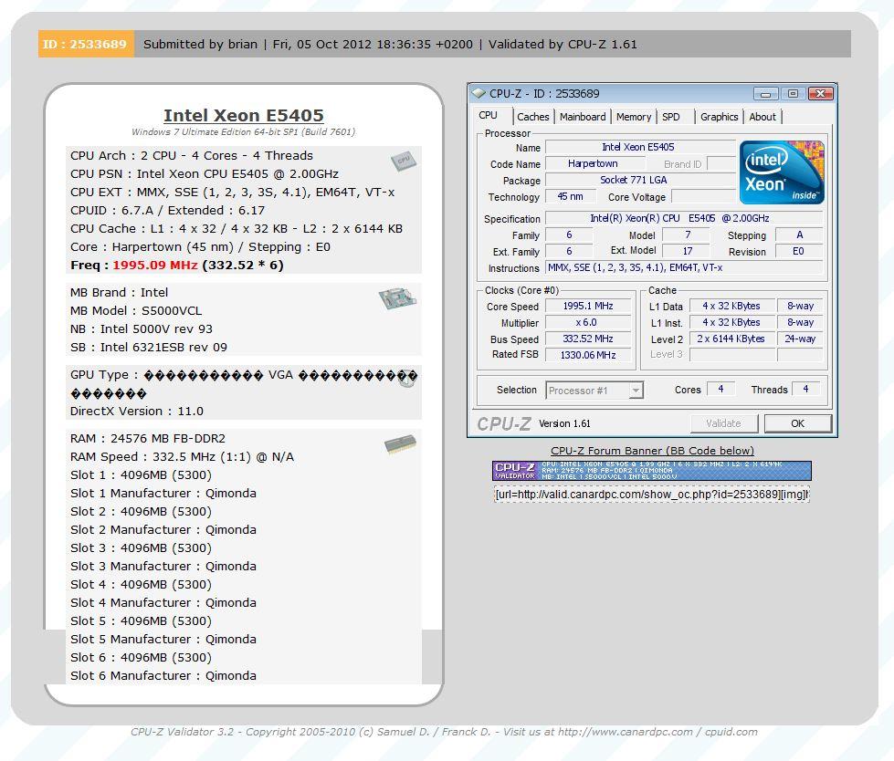Click the L1 Inst. 4 x 32 KBytes field
894x761 pixels.
pyautogui.click(x=732, y=322)
